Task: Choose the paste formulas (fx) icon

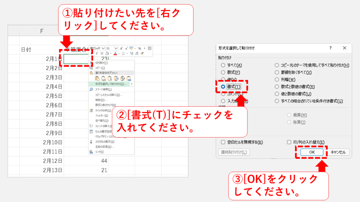Action: pos(110,78)
